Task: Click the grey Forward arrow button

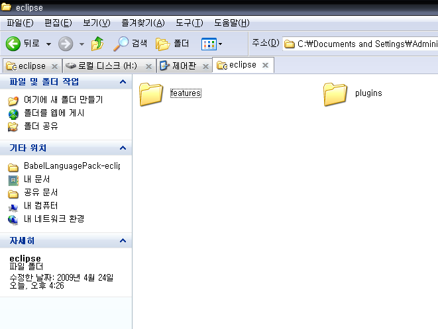Action: tap(66, 44)
